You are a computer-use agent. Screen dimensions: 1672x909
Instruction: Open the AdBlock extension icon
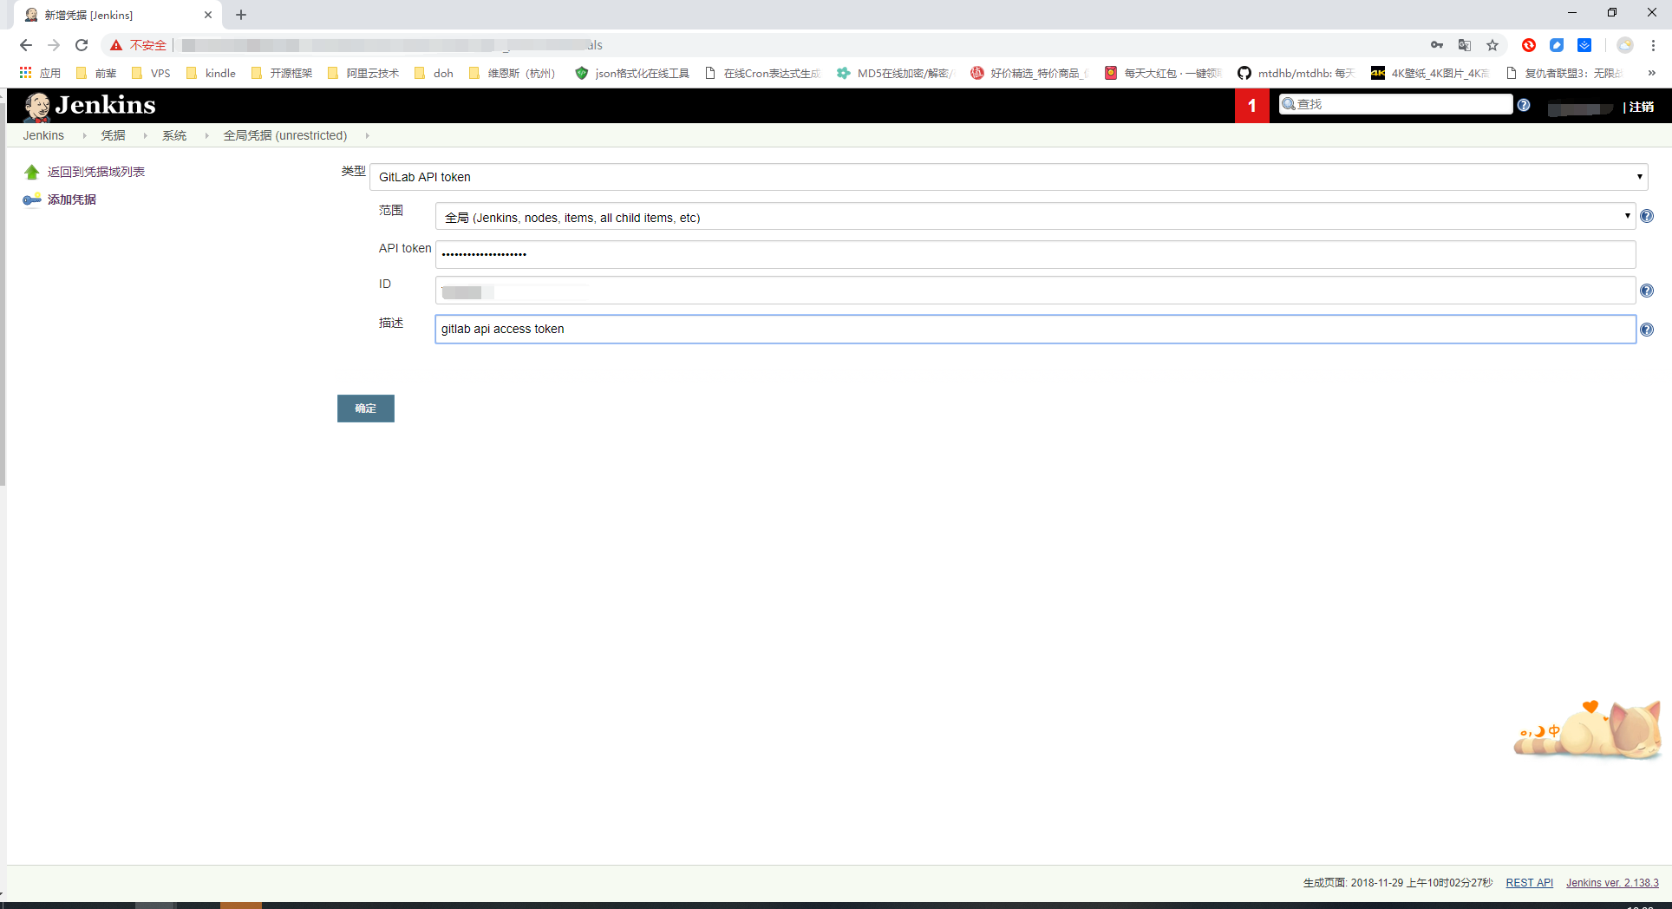tap(1529, 45)
